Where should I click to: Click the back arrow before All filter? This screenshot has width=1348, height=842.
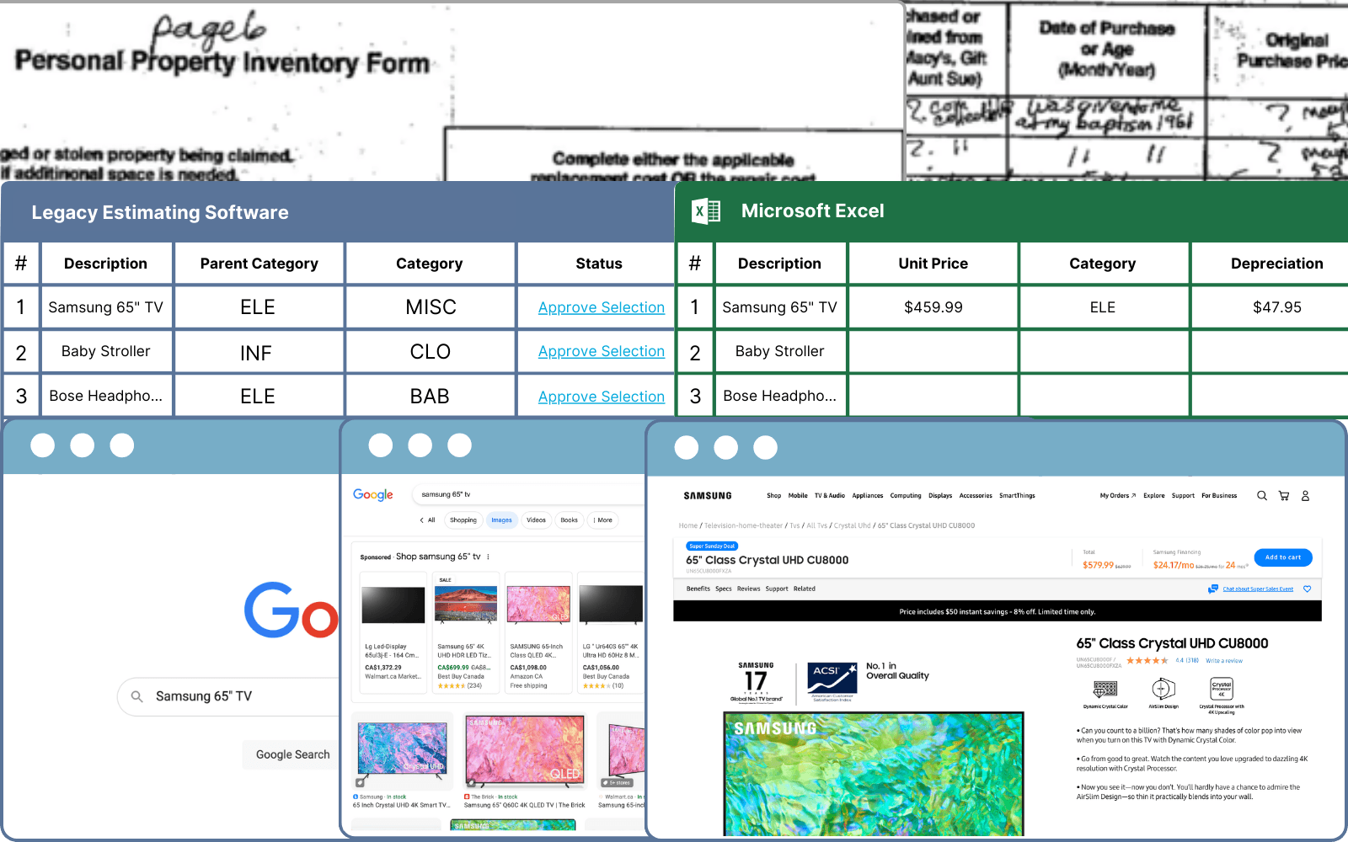pyautogui.click(x=422, y=520)
